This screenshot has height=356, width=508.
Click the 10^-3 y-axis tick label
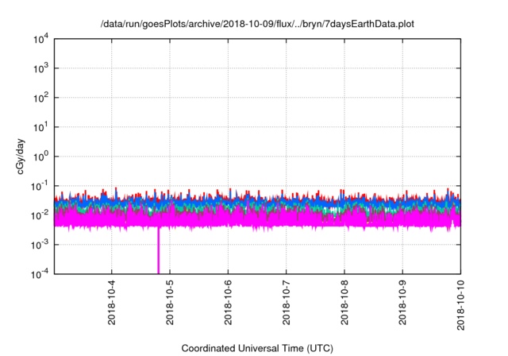pyautogui.click(x=40, y=245)
